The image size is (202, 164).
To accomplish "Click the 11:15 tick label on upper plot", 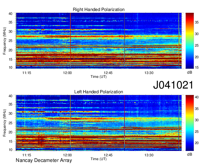I will [x=27, y=73].
